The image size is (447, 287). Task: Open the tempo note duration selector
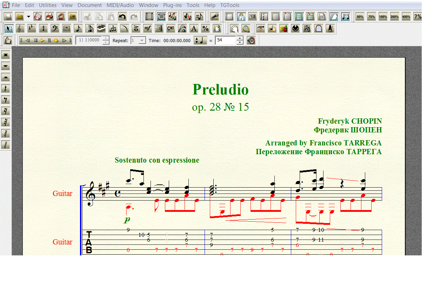coord(200,40)
